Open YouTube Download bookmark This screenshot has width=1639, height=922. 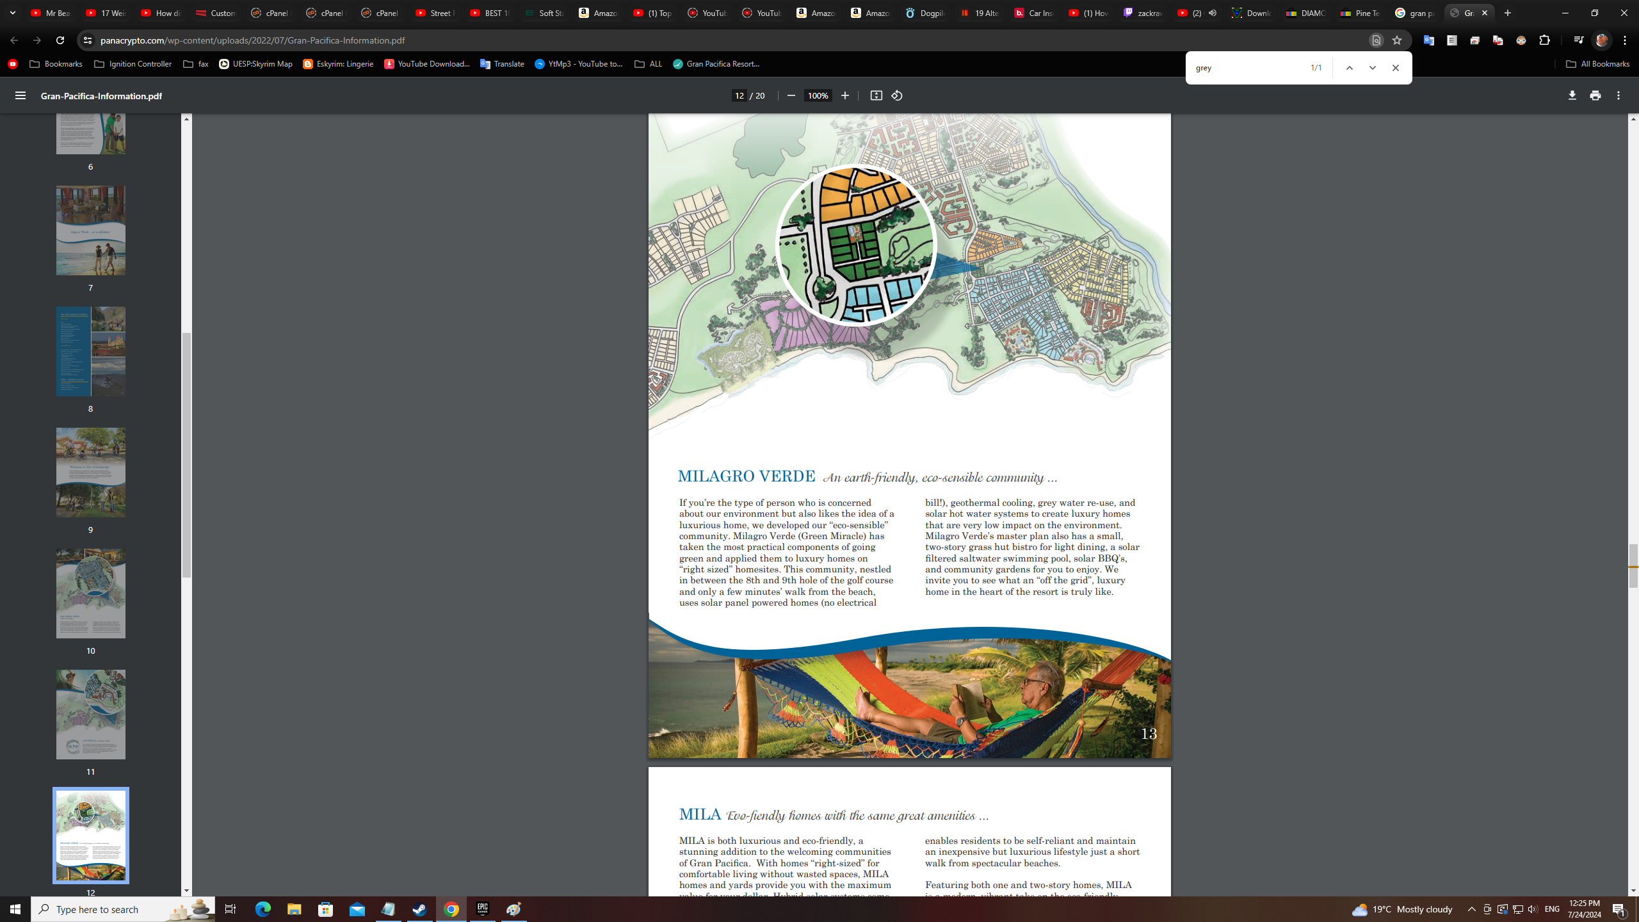coord(427,64)
